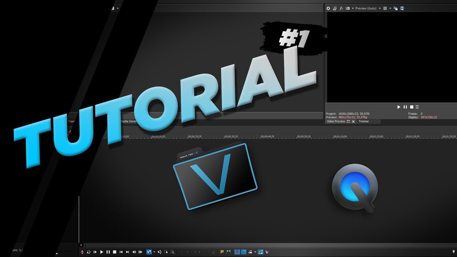Save snapshot to file icon
The image size is (457, 257).
tap(402, 8)
